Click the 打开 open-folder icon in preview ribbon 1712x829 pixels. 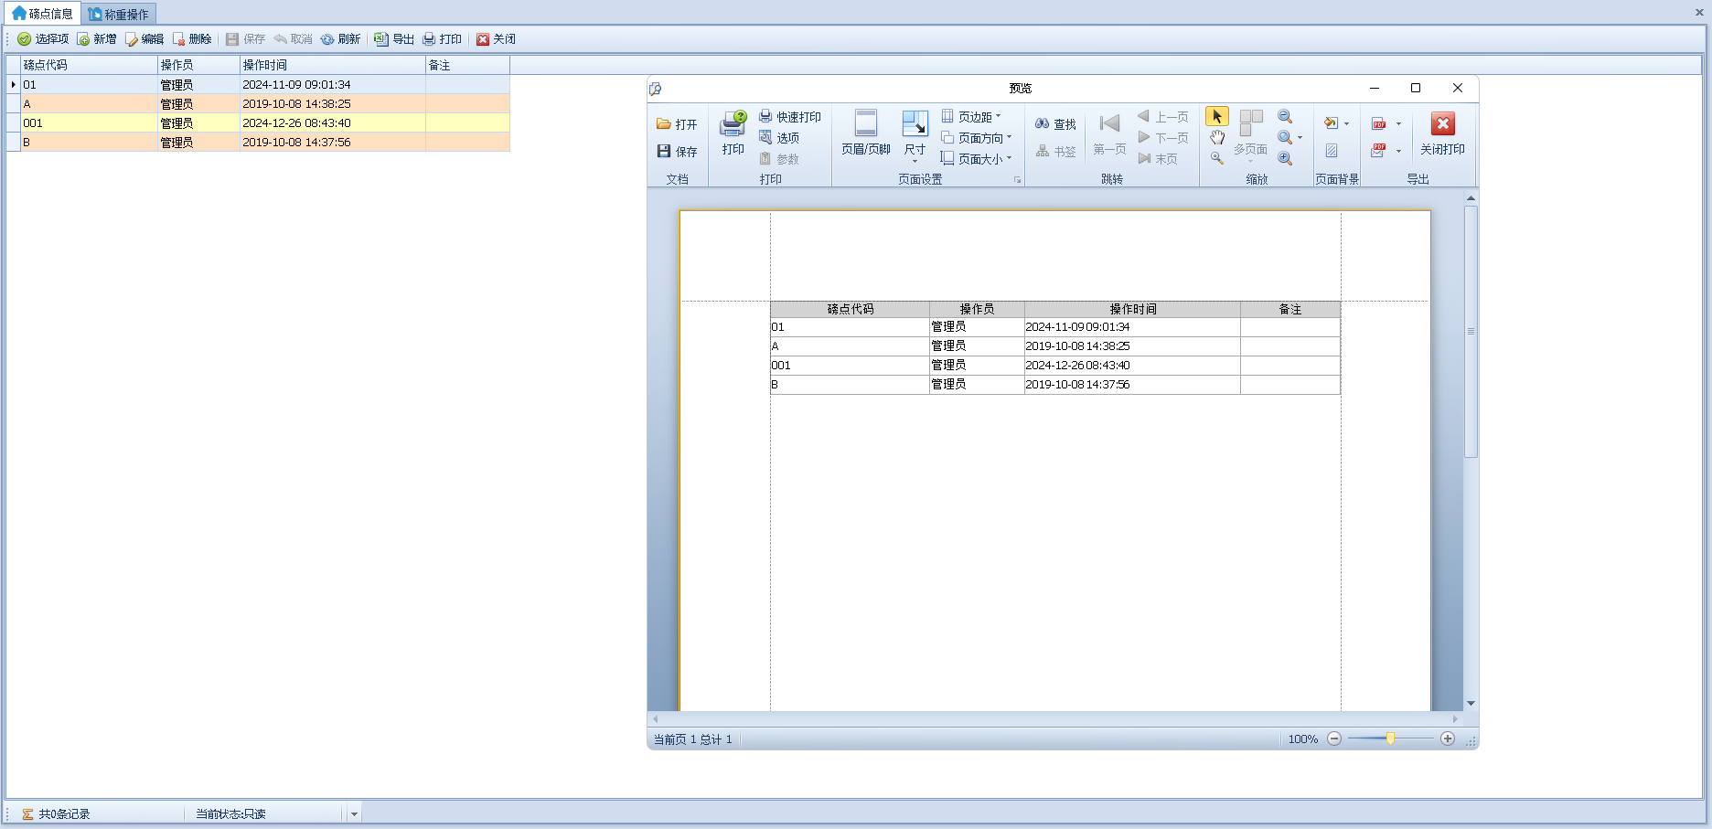[663, 124]
